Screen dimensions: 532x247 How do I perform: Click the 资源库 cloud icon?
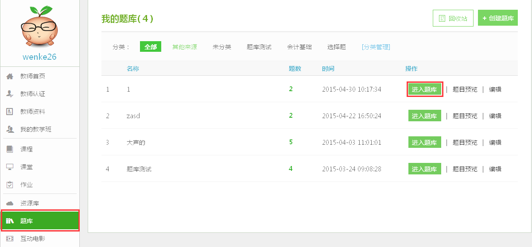[10, 203]
